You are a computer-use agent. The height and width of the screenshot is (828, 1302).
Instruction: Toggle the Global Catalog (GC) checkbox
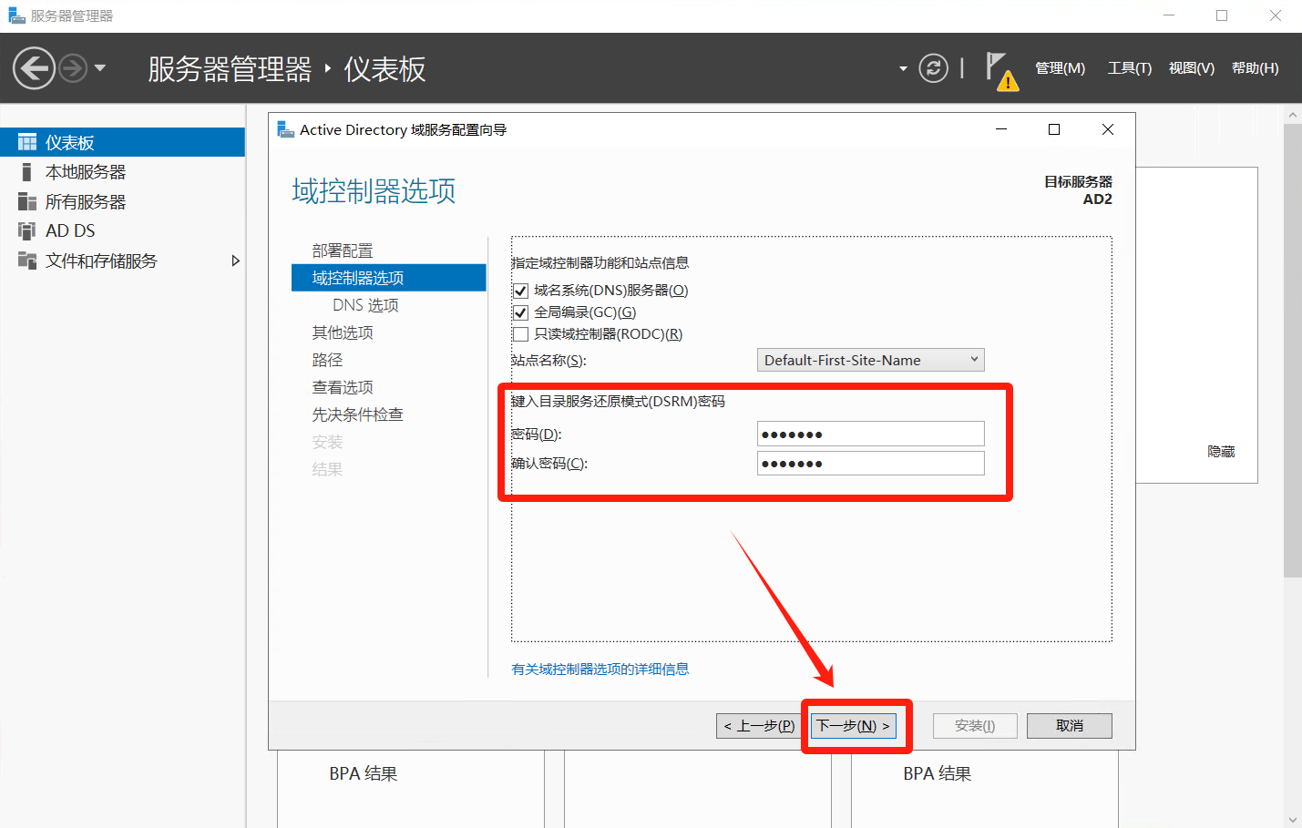521,312
